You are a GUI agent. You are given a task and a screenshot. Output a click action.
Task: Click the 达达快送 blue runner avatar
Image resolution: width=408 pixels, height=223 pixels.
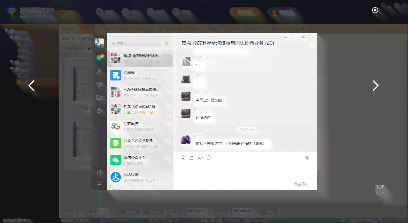(x=116, y=177)
